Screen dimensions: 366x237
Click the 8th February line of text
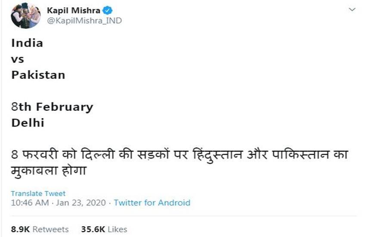tap(52, 106)
